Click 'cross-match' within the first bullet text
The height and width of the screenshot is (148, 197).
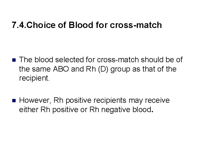118,60
